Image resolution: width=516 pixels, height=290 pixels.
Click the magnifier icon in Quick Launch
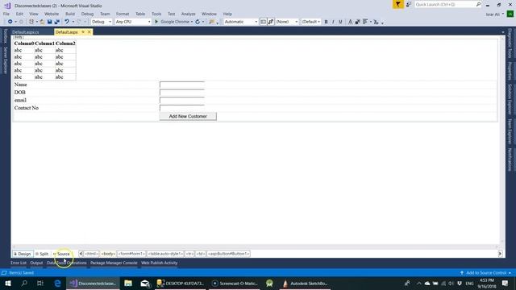click(x=478, y=4)
